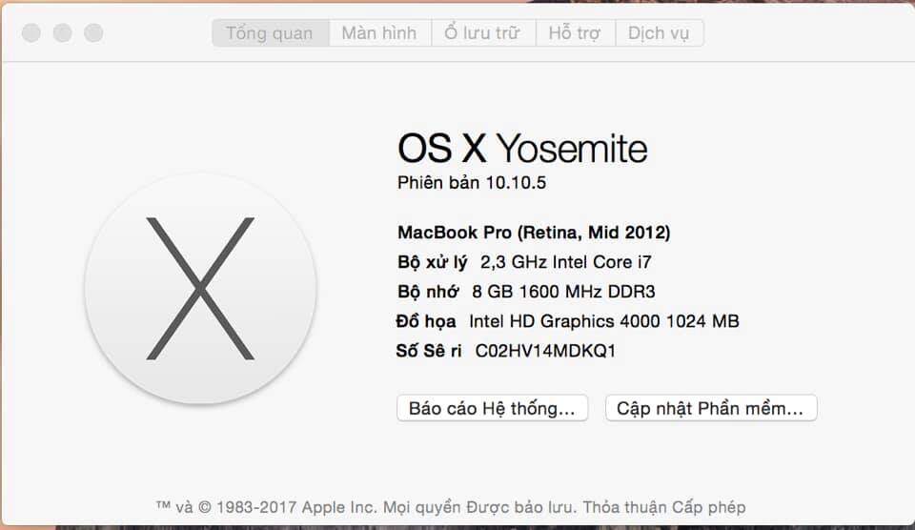Click the rightmost zoom window button
This screenshot has width=915, height=530.
(x=93, y=33)
